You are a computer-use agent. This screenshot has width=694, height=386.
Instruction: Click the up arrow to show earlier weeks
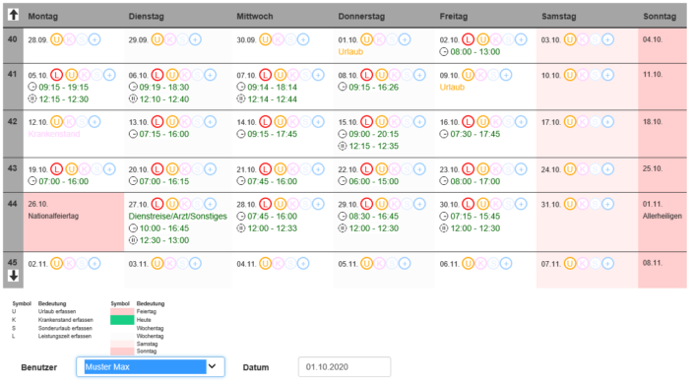[x=13, y=15]
